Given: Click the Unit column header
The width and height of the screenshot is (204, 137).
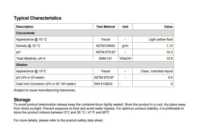Looking at the screenshot, I should (x=125, y=27).
